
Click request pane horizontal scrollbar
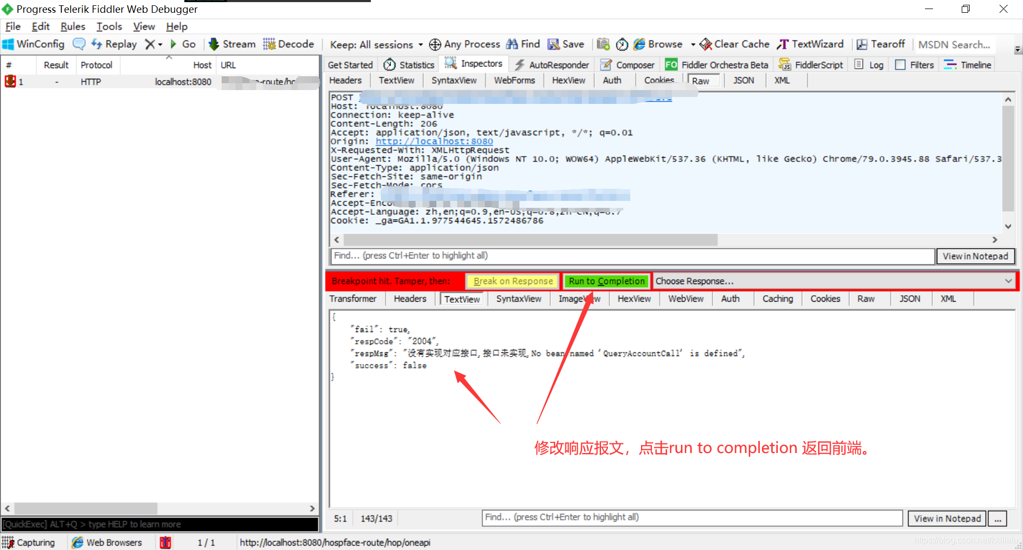(531, 240)
